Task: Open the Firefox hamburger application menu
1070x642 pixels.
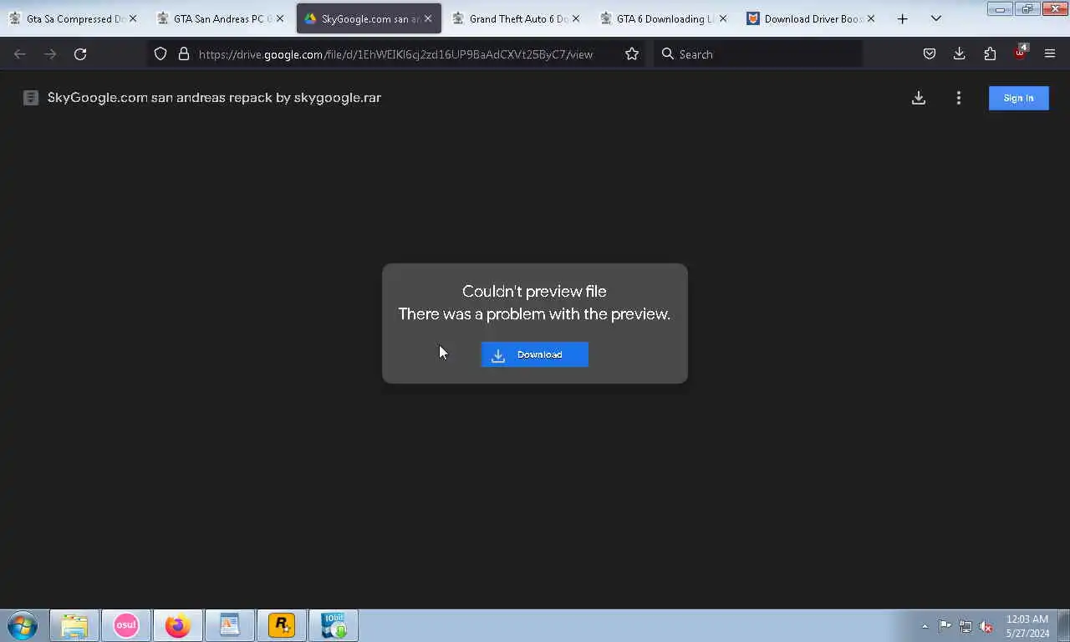Action: point(1050,54)
